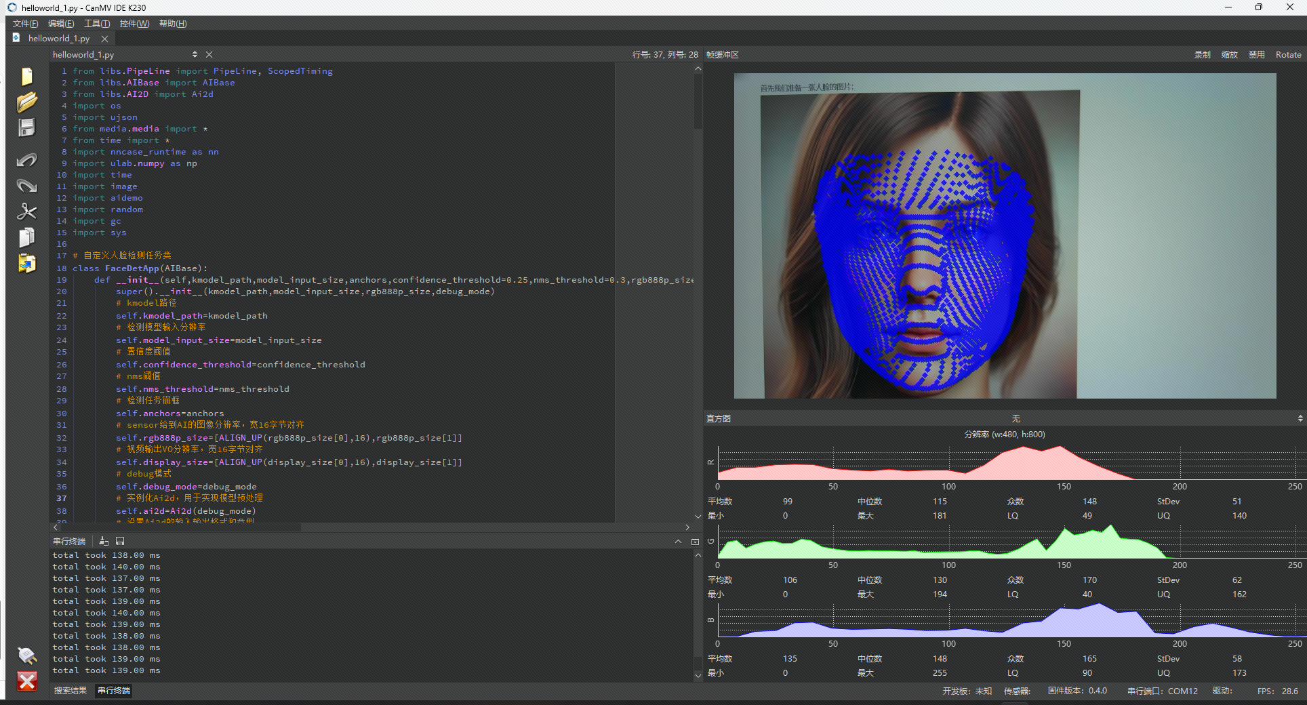Collapse the serial terminal with up caret
1307x705 pixels.
pos(678,541)
